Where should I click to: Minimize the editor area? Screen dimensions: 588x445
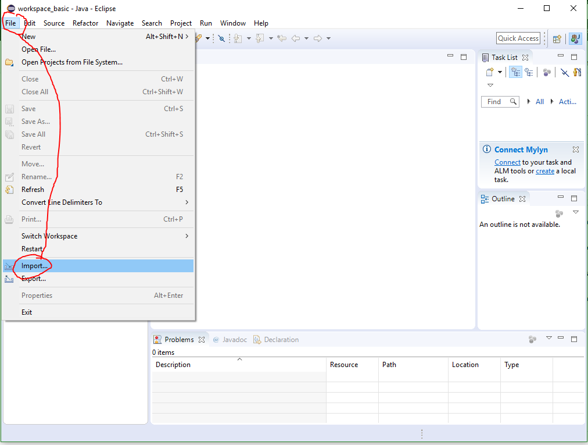click(x=450, y=56)
